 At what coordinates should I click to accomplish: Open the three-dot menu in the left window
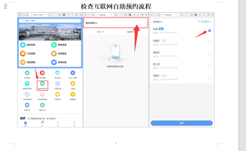68,15
